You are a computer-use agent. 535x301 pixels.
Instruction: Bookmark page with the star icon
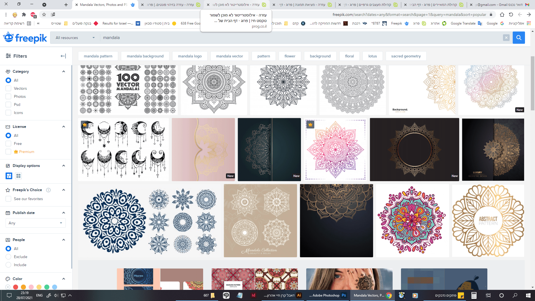click(44, 14)
